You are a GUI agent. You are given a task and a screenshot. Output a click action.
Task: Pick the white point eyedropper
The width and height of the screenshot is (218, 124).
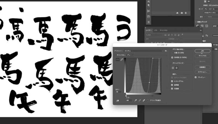point(144,100)
